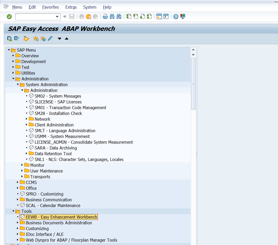Launch SM02 - System Messages transaction

tap(58, 96)
